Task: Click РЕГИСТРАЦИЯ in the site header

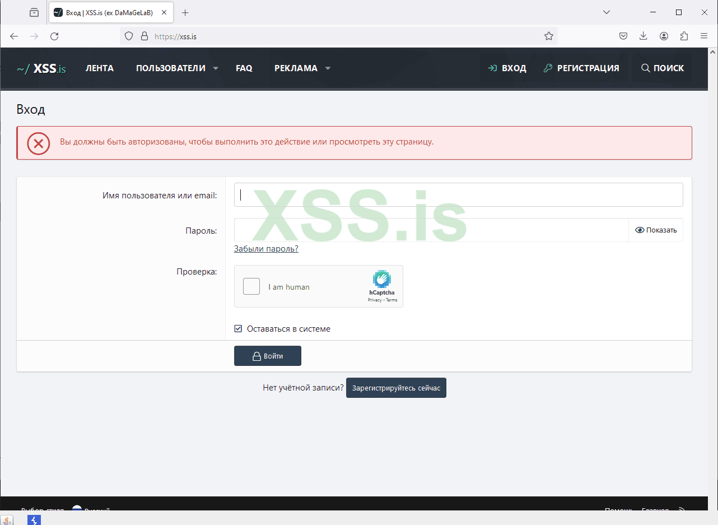Action: [x=581, y=68]
